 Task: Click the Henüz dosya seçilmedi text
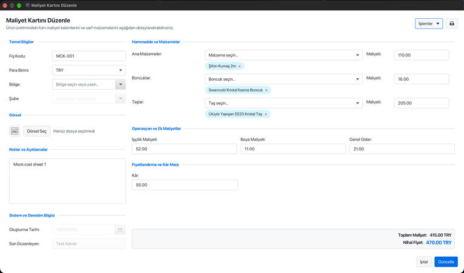pyautogui.click(x=74, y=131)
